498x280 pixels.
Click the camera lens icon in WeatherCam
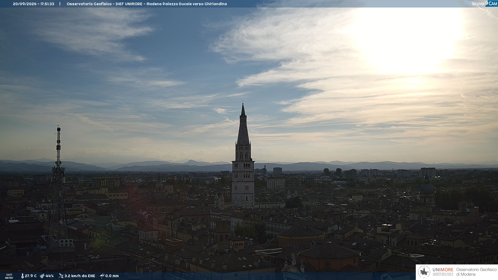pos(487,3)
